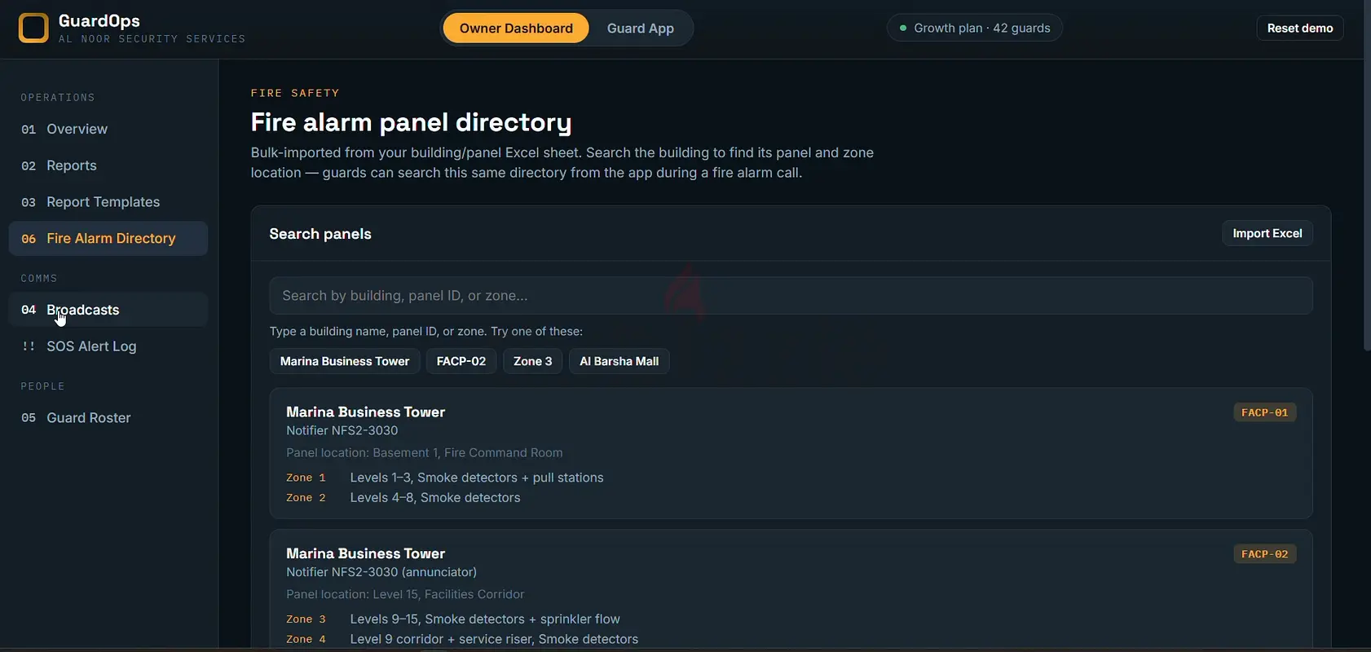
Task: Click the Reset demo button
Action: click(1299, 28)
